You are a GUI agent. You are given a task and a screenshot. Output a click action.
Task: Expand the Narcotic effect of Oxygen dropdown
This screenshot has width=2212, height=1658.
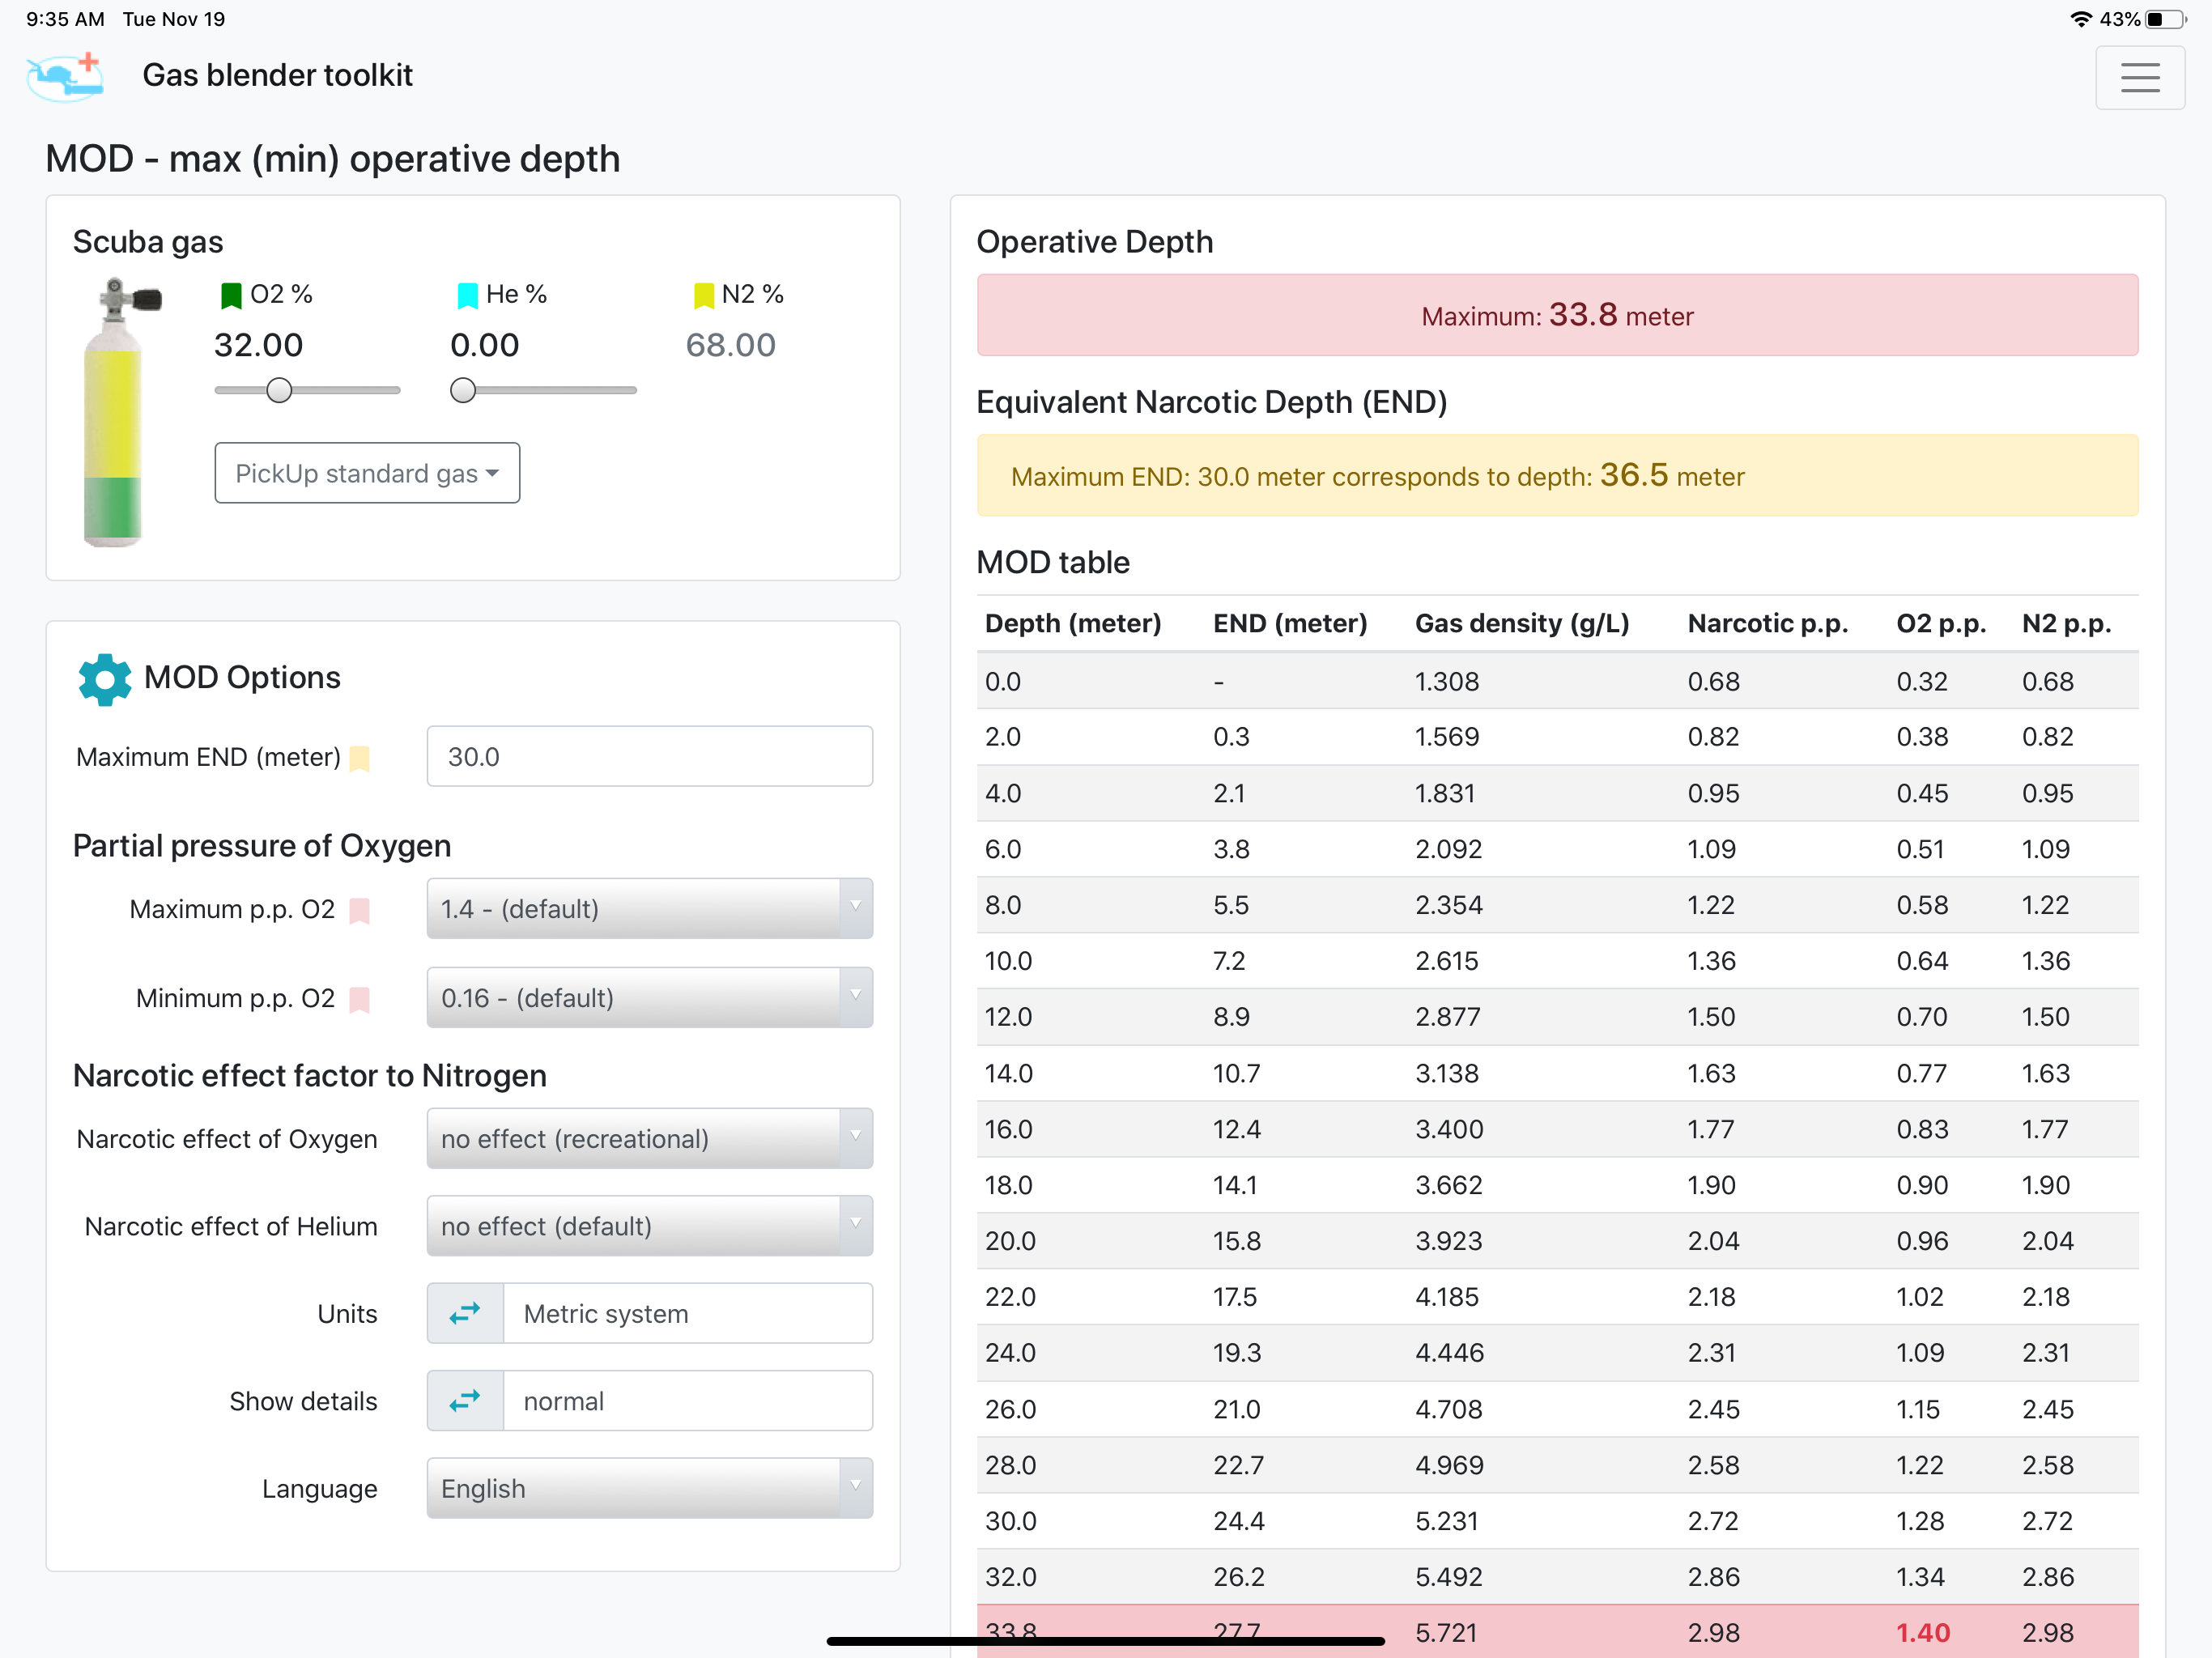click(649, 1138)
